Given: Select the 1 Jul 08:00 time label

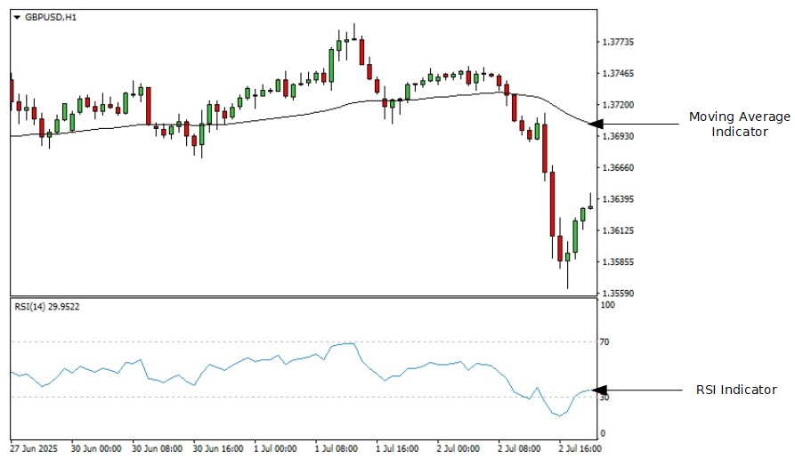Looking at the screenshot, I should click(337, 449).
